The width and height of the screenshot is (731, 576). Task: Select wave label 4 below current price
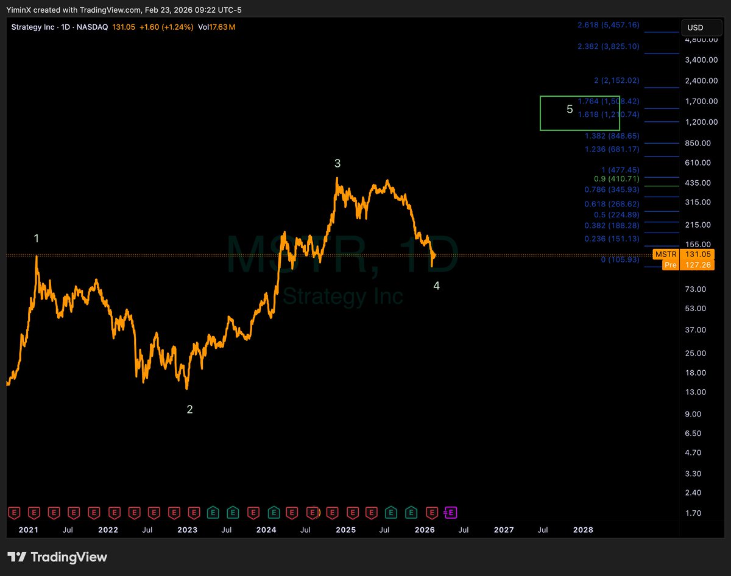tap(436, 286)
